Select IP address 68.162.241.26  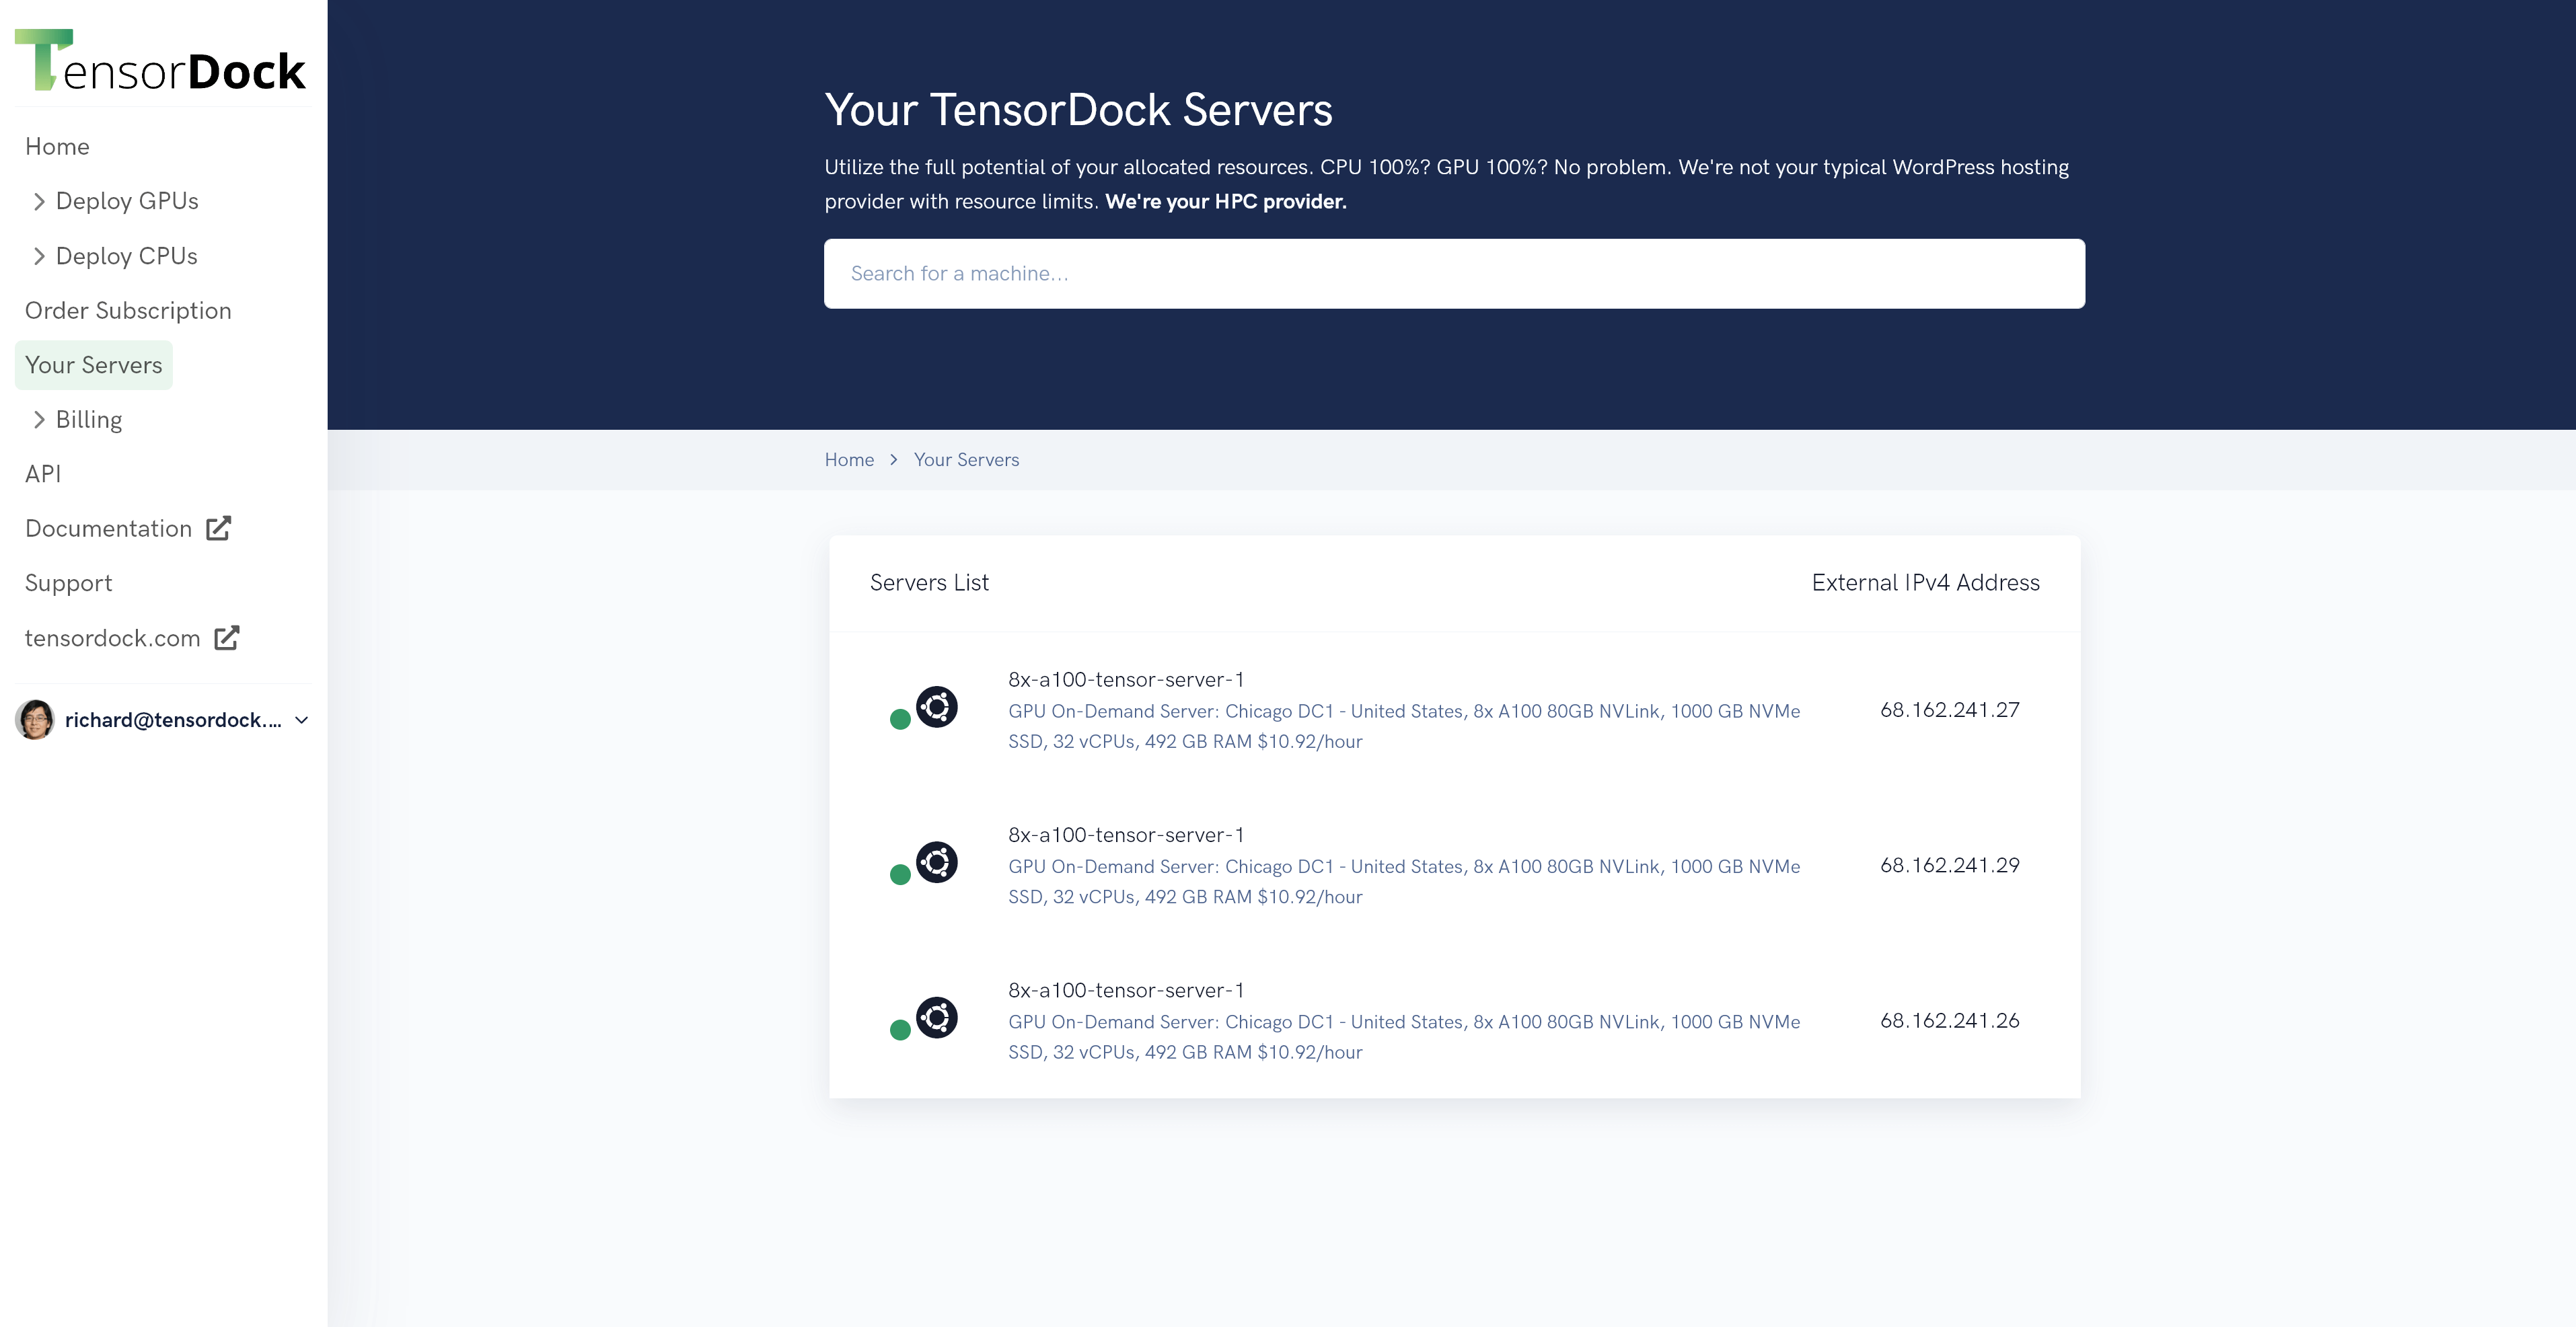click(x=1950, y=1020)
